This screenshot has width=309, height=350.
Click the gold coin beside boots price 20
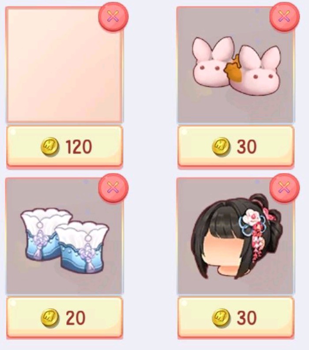pos(50,318)
